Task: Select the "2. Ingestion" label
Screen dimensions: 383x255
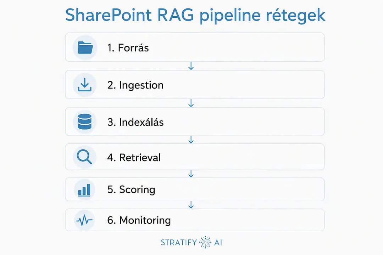Action: tap(135, 85)
